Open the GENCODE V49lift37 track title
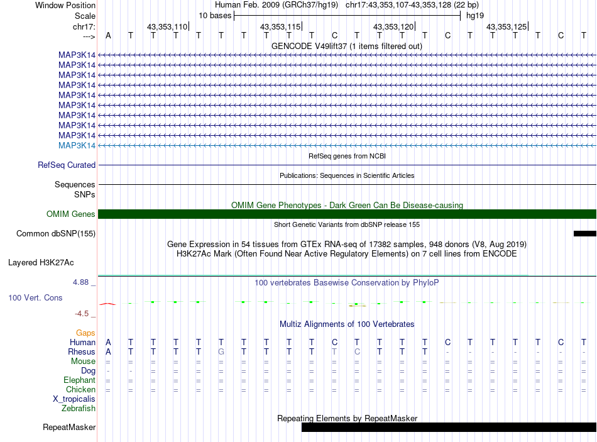 tap(346, 46)
